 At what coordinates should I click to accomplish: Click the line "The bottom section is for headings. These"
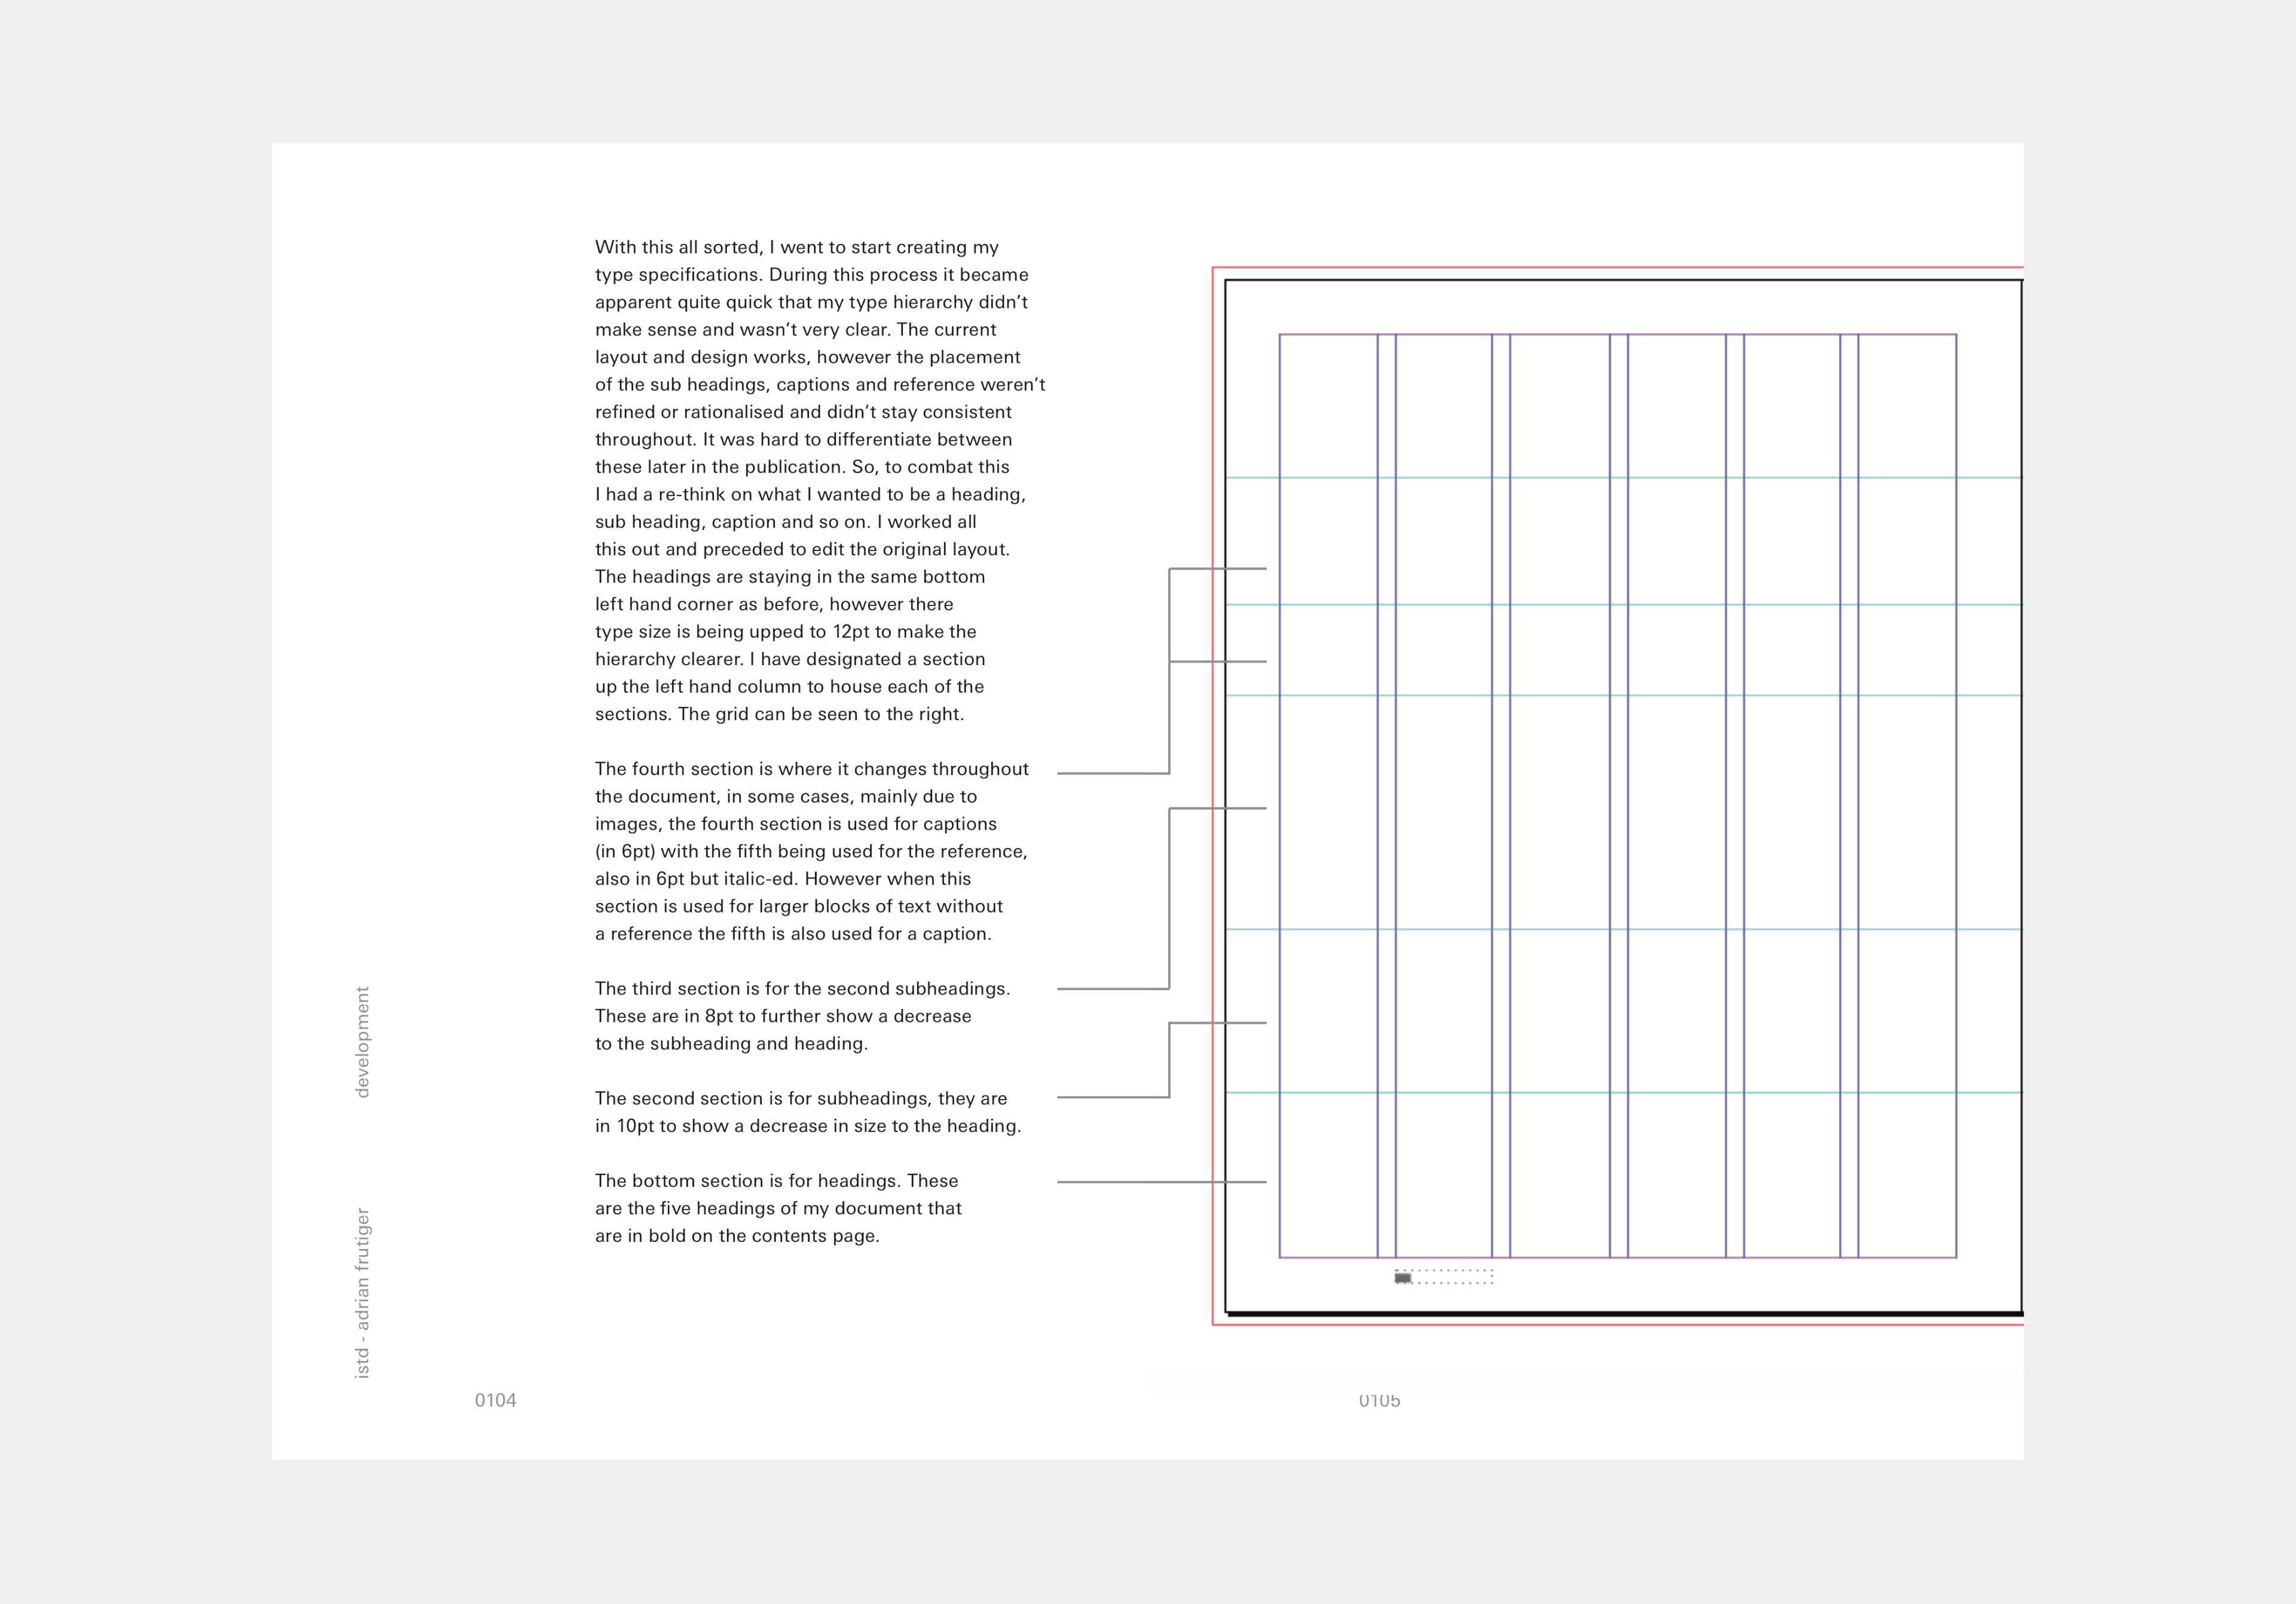tap(776, 1181)
